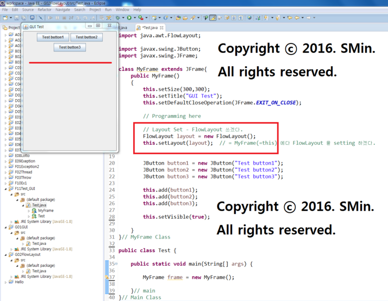This screenshot has height=301, width=388.
Task: Click the Resume debug icon
Action: point(50,18)
